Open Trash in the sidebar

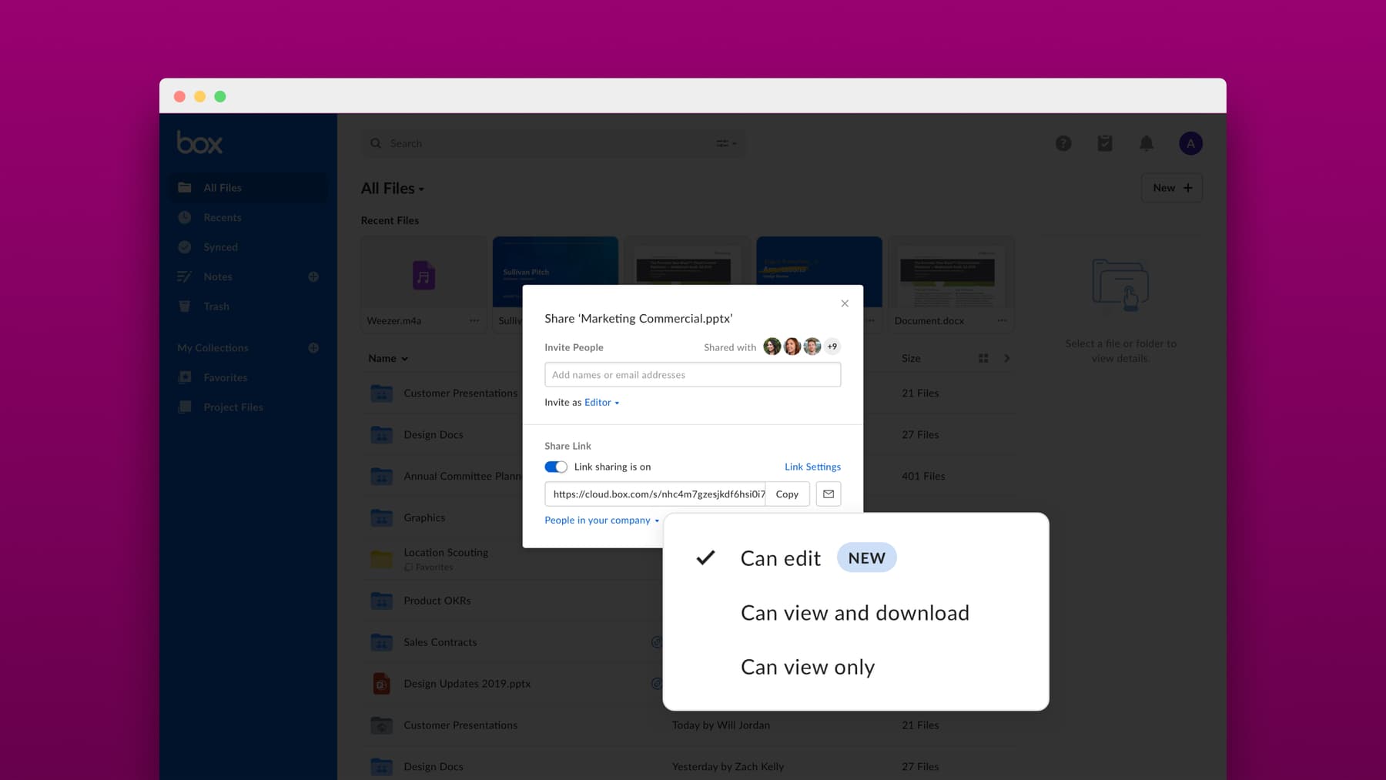coord(216,306)
